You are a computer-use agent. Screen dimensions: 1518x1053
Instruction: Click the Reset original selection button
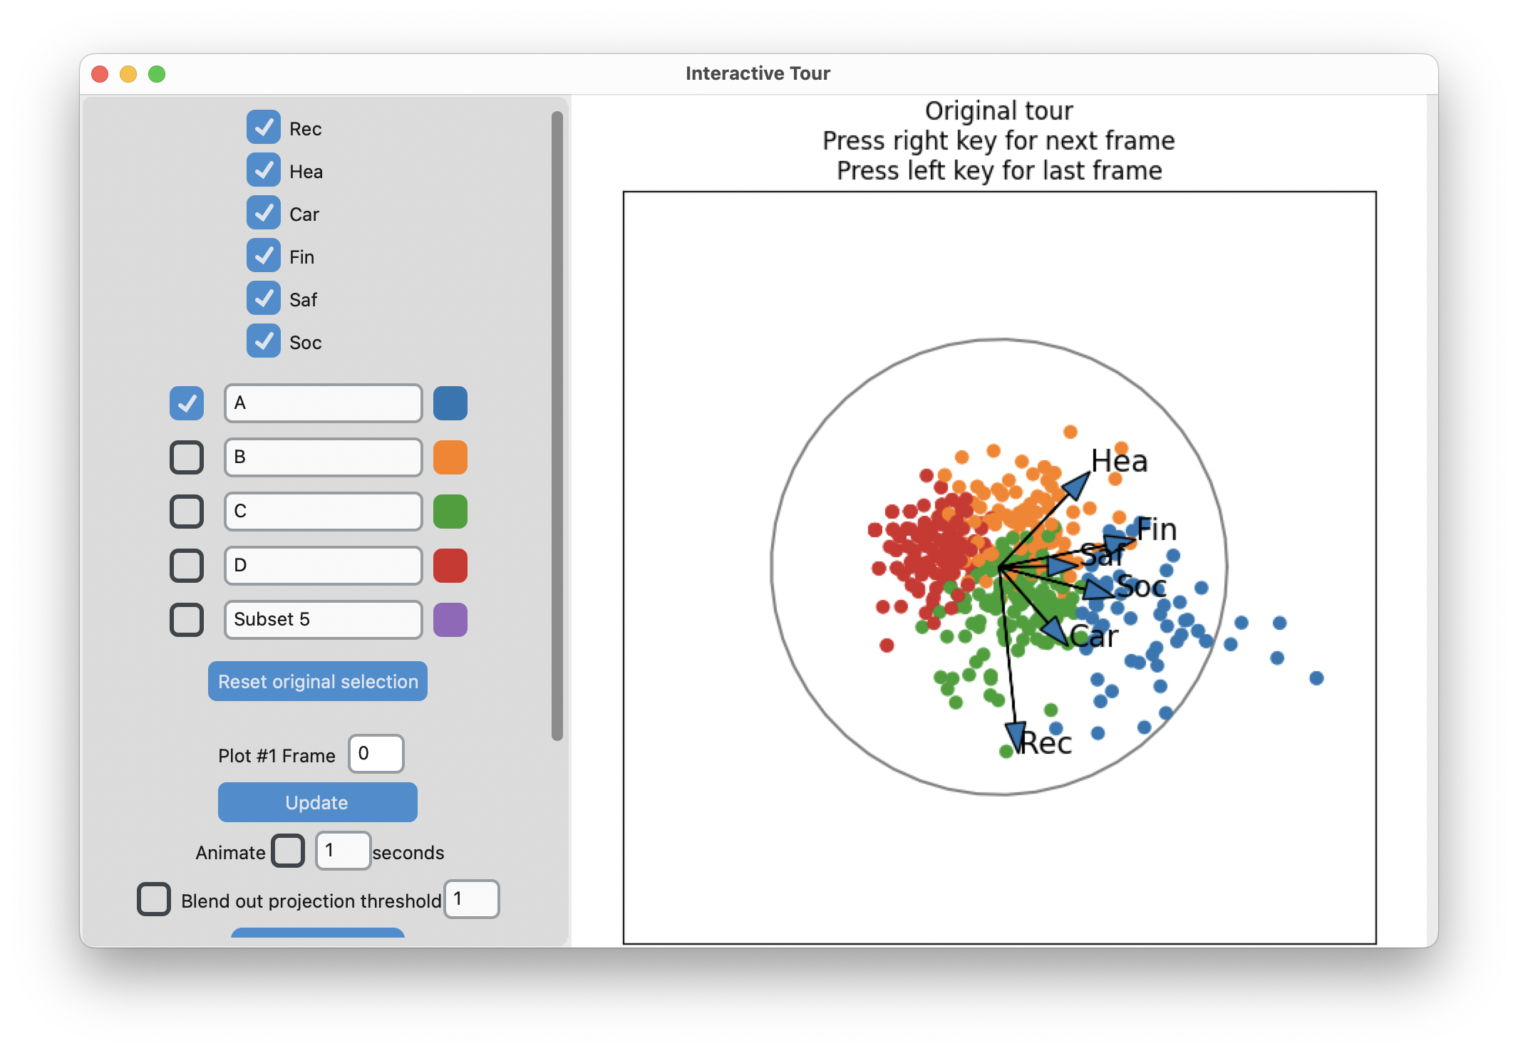(x=317, y=680)
